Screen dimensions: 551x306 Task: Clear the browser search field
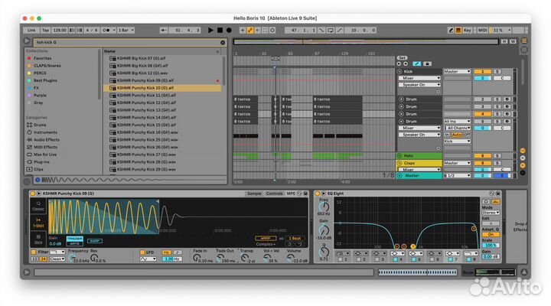click(x=223, y=43)
